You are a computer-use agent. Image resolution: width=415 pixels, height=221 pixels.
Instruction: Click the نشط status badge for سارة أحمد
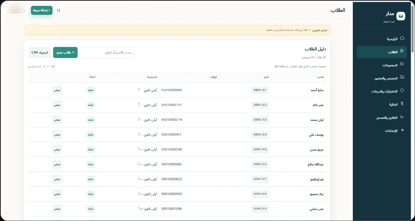[x=91, y=90]
